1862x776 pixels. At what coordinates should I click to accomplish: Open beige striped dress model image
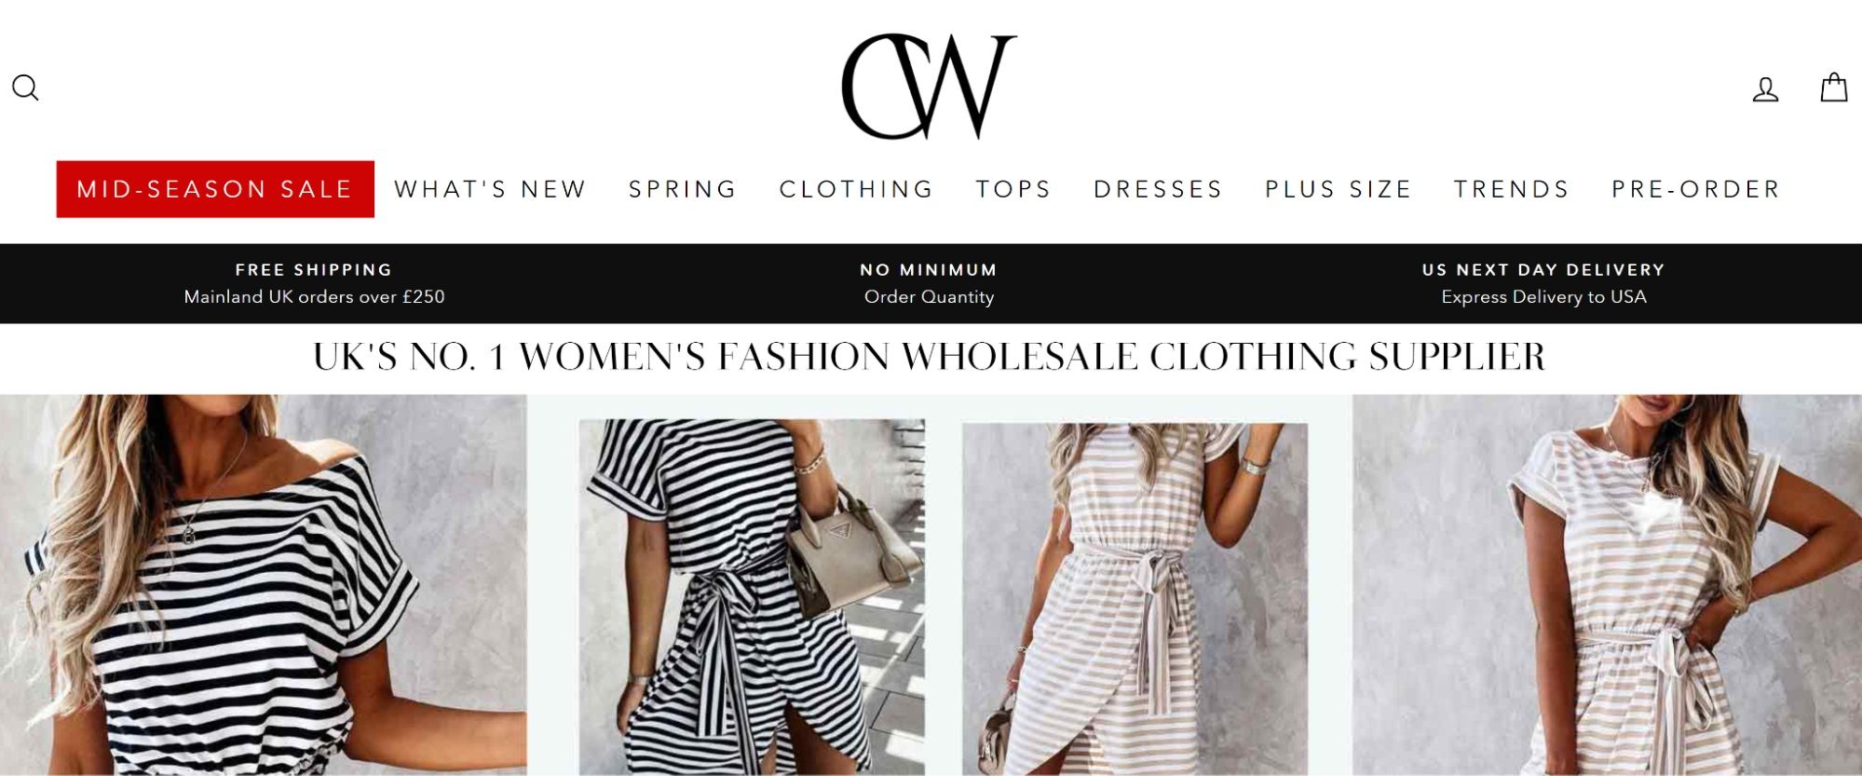(x=1607, y=585)
